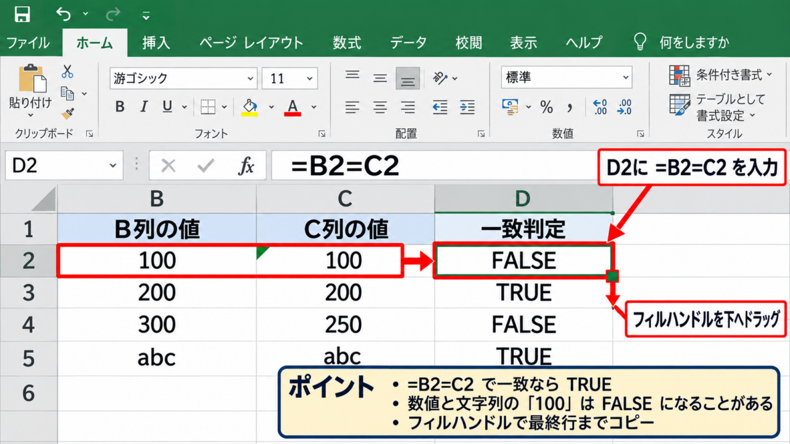Open the 条件付き書式 menu
Viewport: 790px width, 444px height.
click(720, 75)
